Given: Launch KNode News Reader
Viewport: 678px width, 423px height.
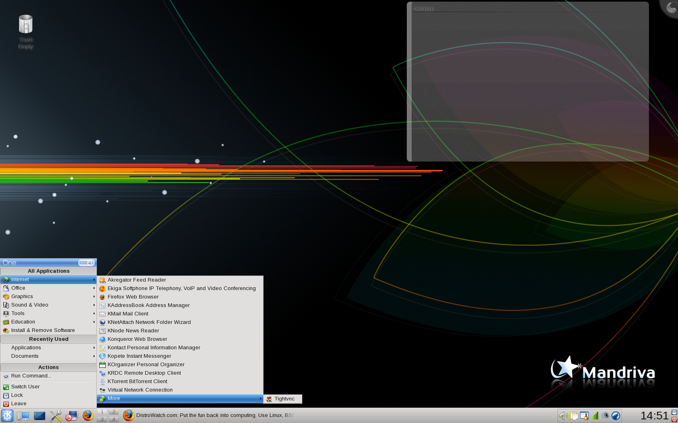Looking at the screenshot, I should pyautogui.click(x=180, y=331).
